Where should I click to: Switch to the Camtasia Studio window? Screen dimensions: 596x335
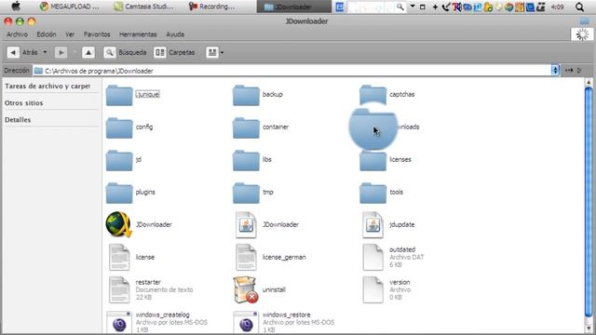[143, 7]
